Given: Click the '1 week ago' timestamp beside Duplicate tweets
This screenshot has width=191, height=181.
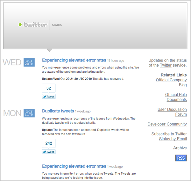Looking at the screenshot, I should tap(83, 111).
